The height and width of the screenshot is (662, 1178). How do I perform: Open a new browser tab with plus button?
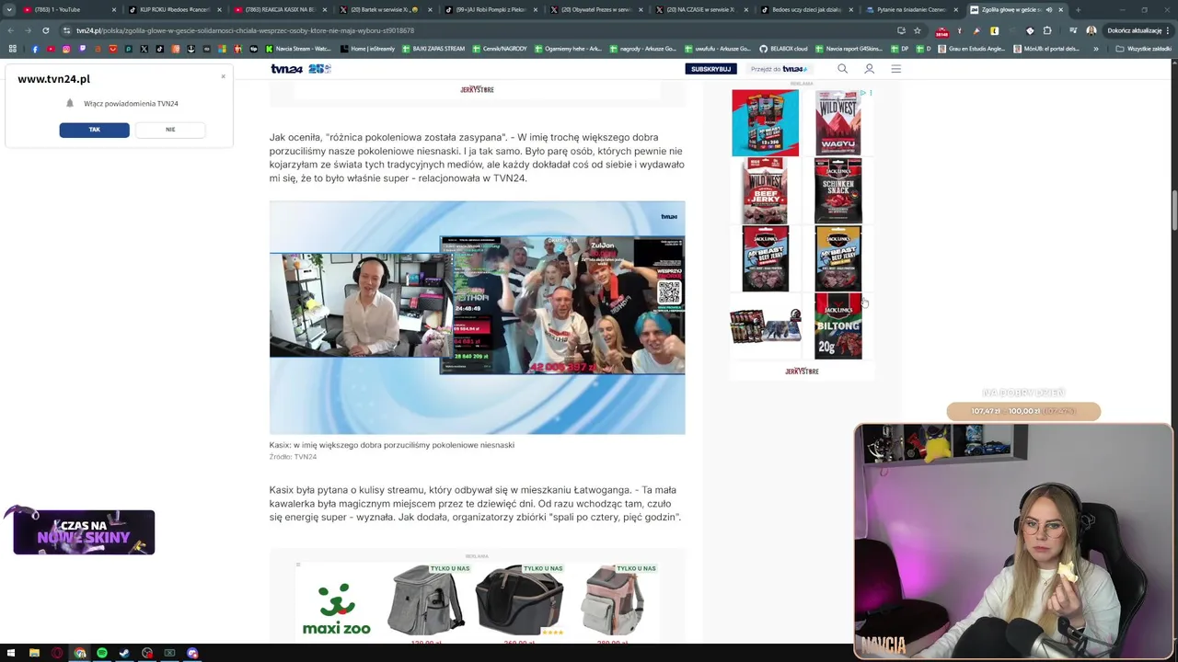[1078, 9]
